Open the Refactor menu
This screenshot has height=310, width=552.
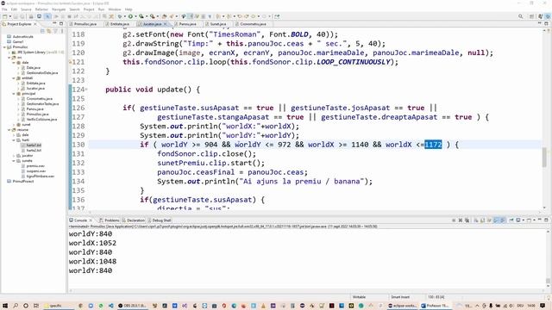pyautogui.click(x=41, y=9)
